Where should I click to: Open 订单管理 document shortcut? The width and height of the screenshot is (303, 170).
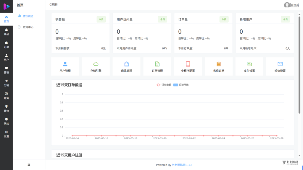pyautogui.click(x=157, y=66)
